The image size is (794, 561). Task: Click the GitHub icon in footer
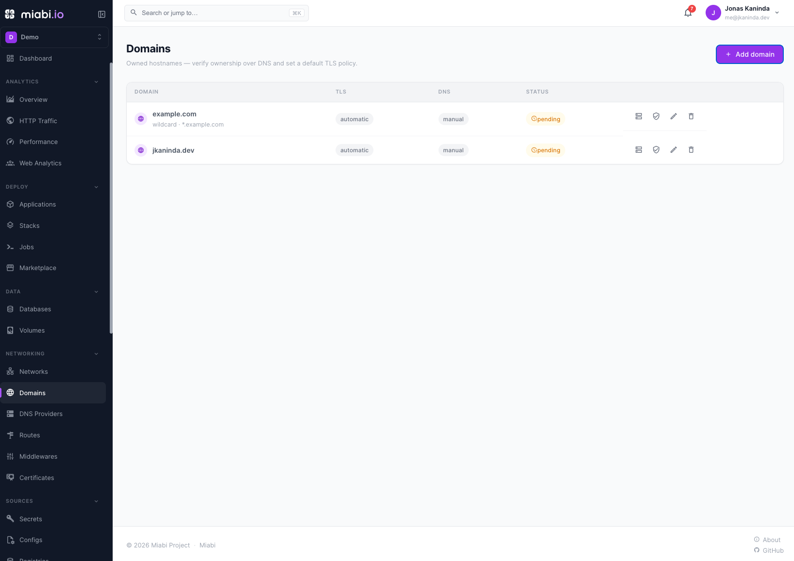[x=757, y=550]
